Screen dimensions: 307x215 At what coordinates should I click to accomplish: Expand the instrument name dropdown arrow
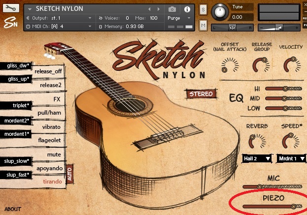30,9
